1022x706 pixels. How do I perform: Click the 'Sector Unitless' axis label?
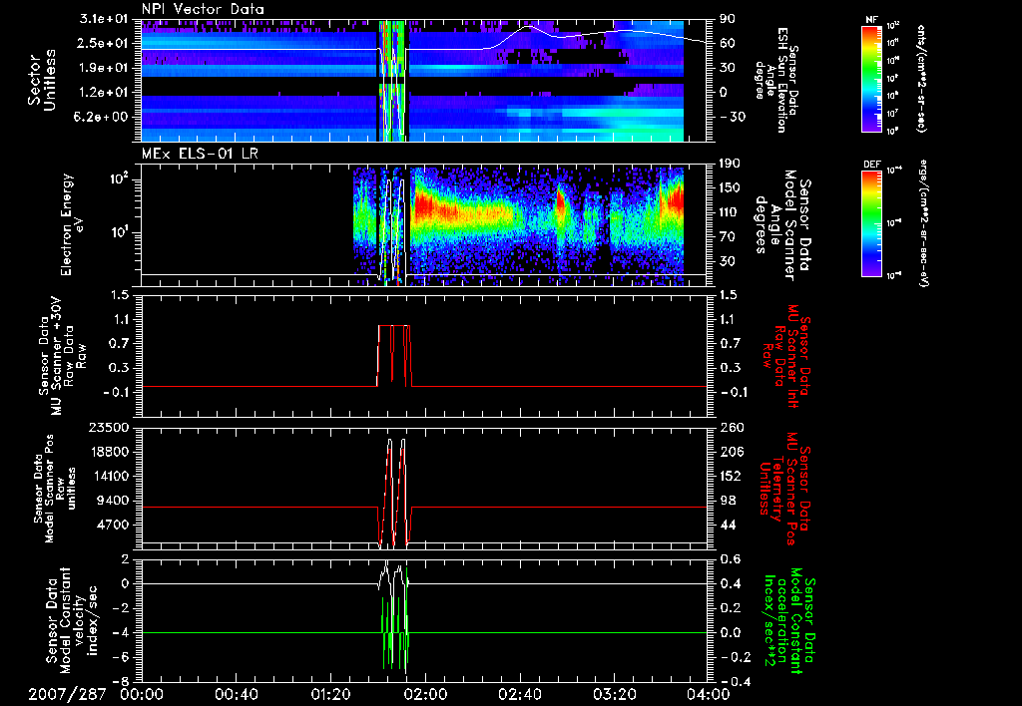click(41, 82)
